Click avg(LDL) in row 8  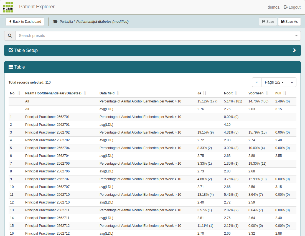(x=106, y=171)
